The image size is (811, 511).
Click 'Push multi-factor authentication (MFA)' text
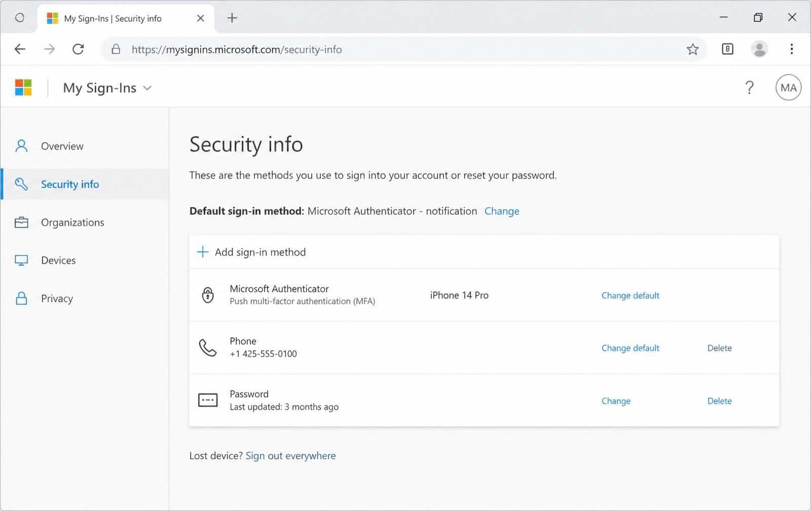[302, 301]
